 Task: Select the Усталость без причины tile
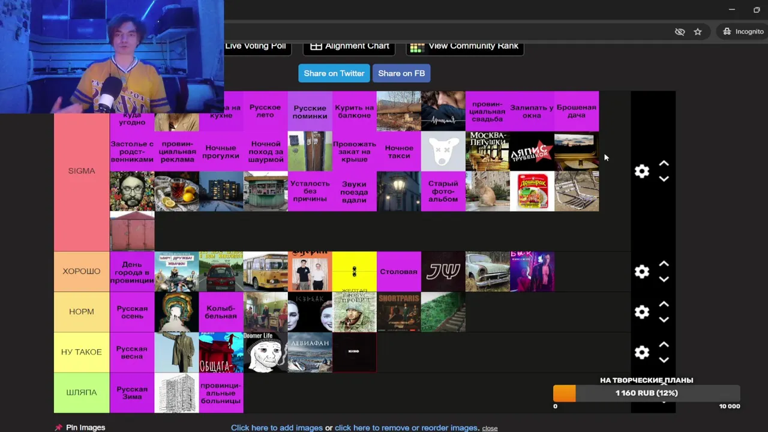tap(310, 191)
